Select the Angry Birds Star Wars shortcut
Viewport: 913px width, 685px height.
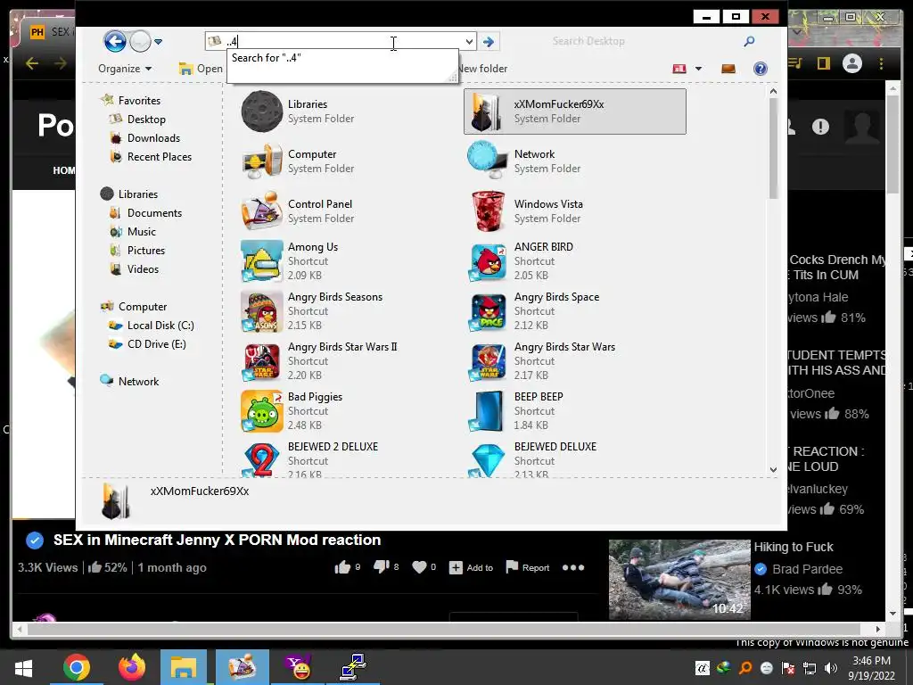(x=488, y=361)
